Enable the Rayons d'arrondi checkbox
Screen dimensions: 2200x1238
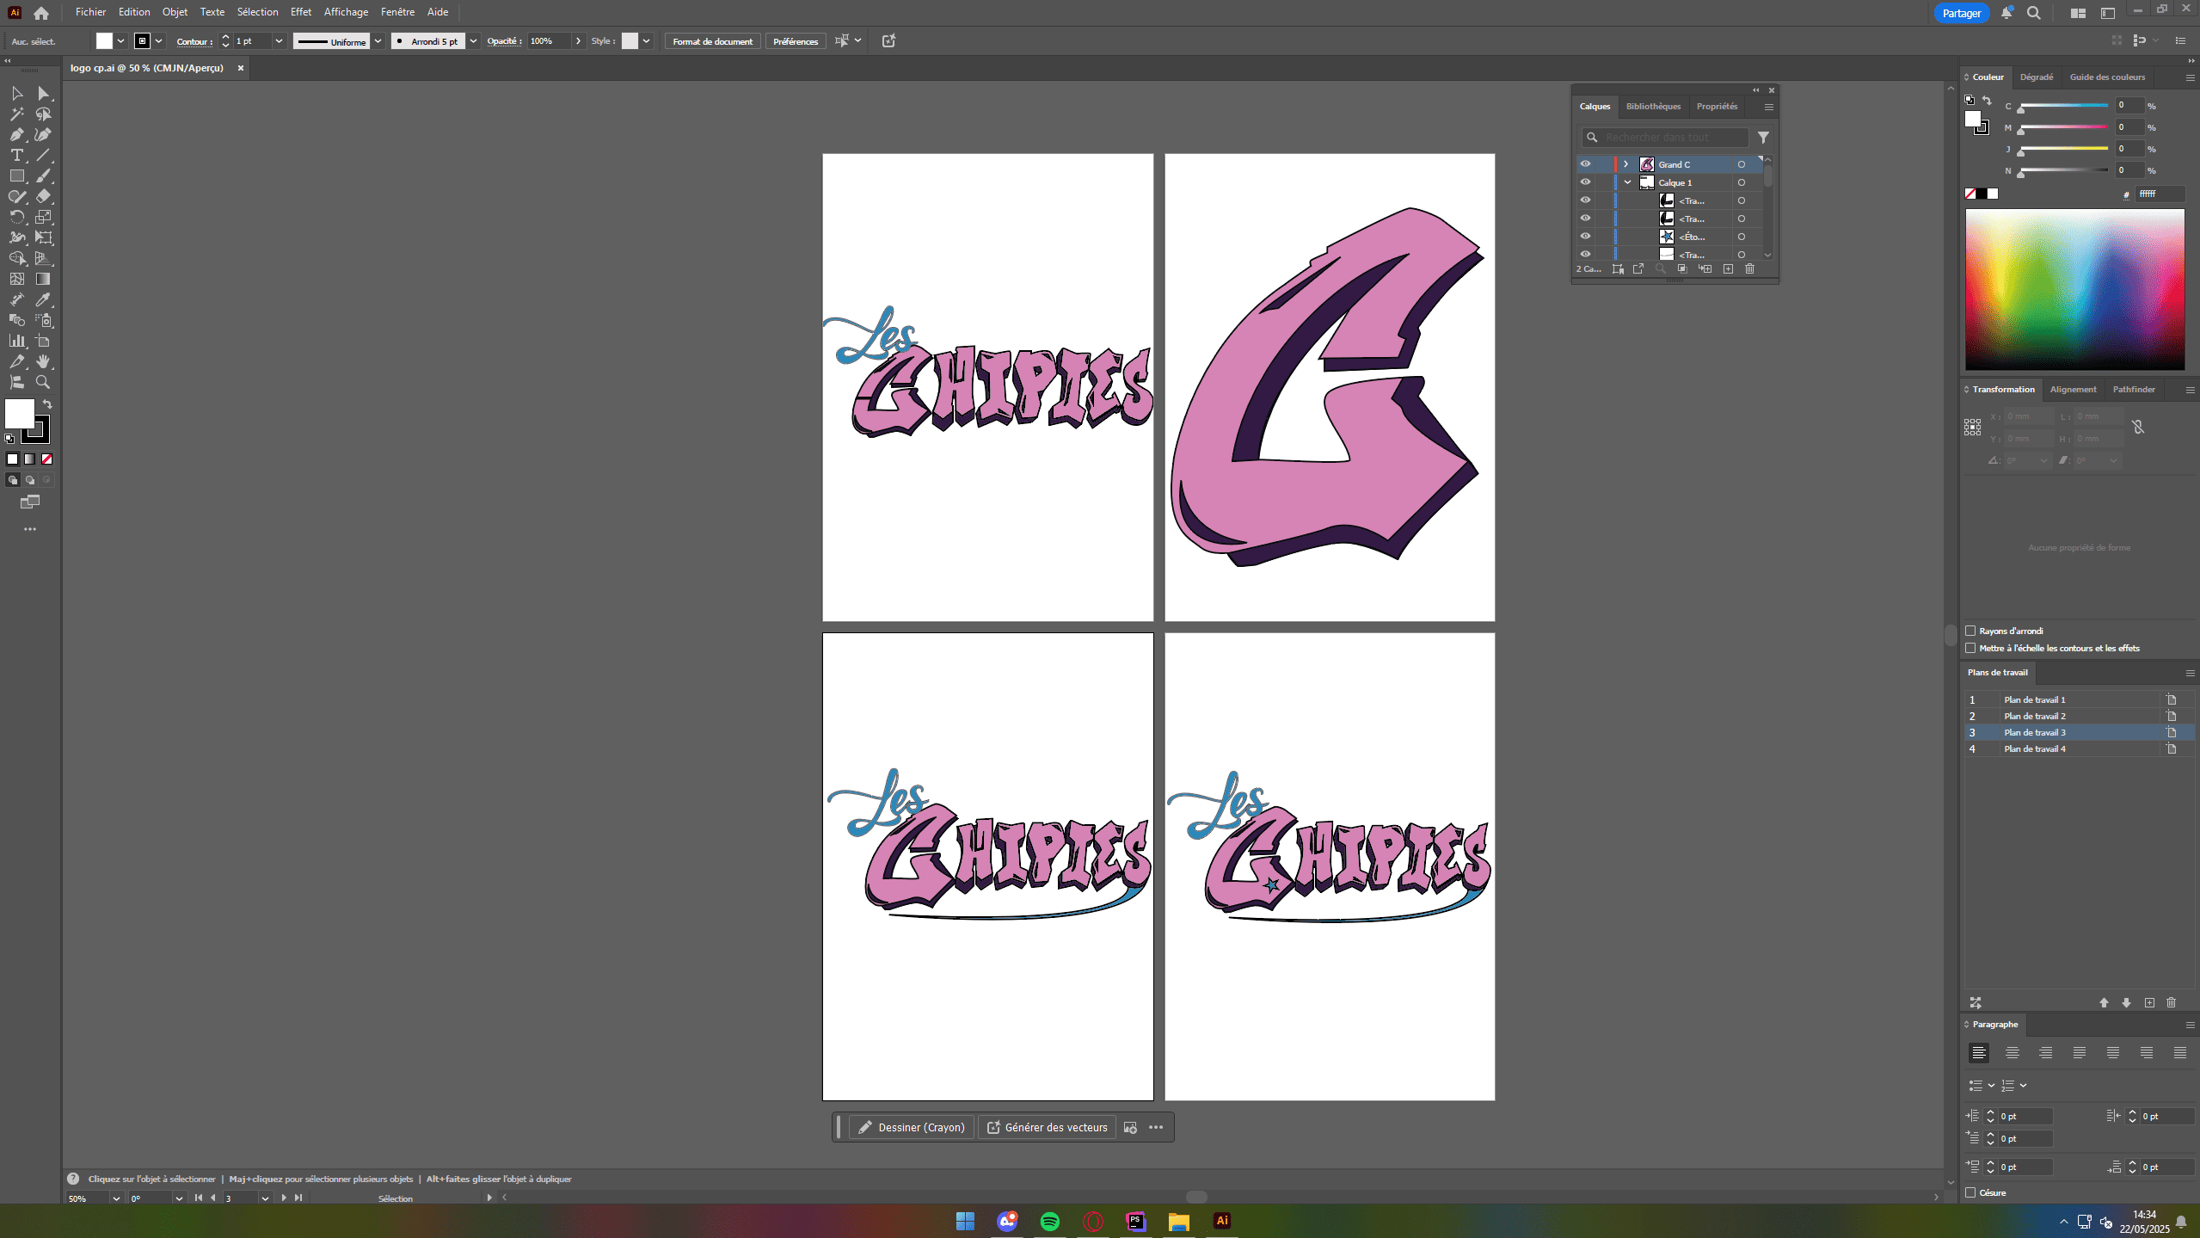click(1970, 631)
